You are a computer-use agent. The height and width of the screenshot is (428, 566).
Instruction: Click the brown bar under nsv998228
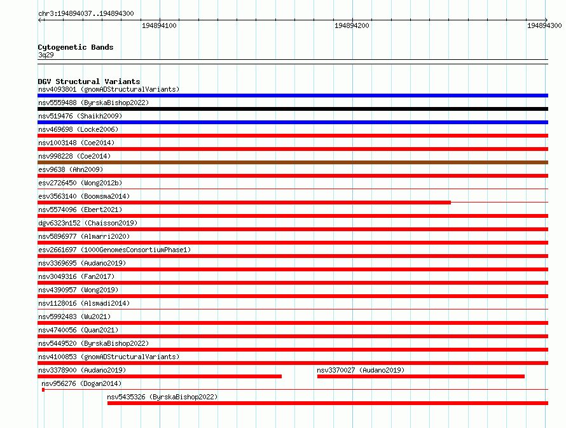tap(293, 162)
